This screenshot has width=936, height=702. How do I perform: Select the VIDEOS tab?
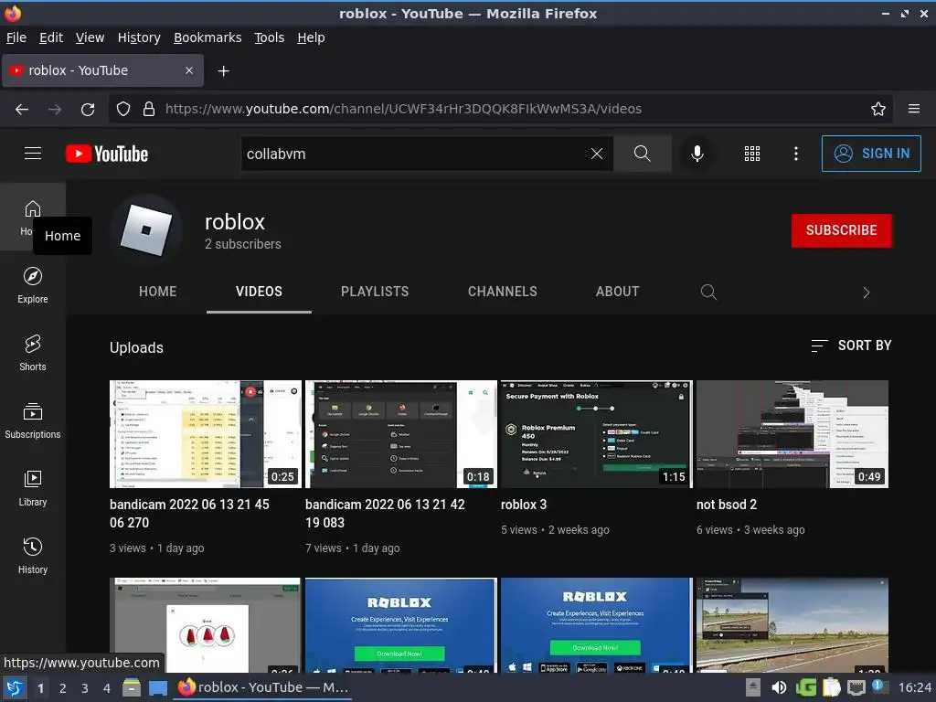point(259,292)
